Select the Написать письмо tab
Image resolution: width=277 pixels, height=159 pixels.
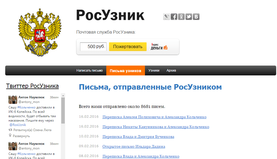point(90,70)
